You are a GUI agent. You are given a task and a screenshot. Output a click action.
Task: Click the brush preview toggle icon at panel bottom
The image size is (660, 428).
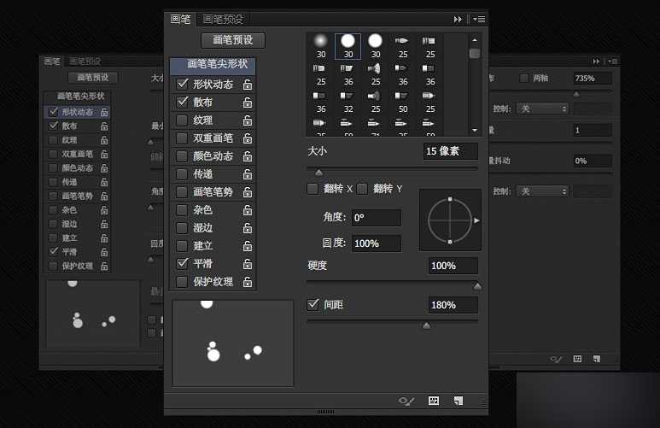click(x=406, y=400)
